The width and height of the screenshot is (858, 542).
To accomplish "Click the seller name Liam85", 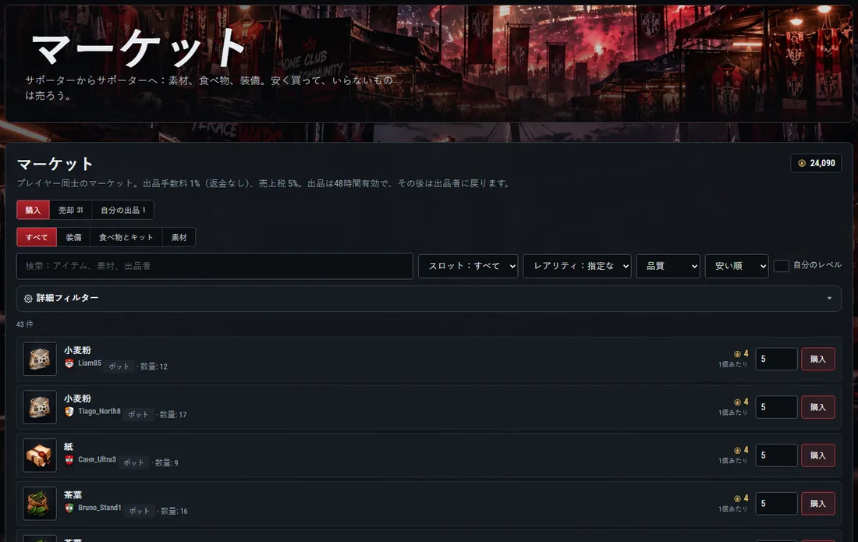I will coord(90,363).
